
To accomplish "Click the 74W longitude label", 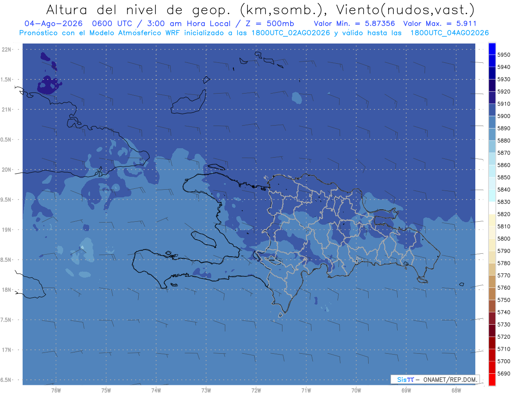I will tap(156, 390).
